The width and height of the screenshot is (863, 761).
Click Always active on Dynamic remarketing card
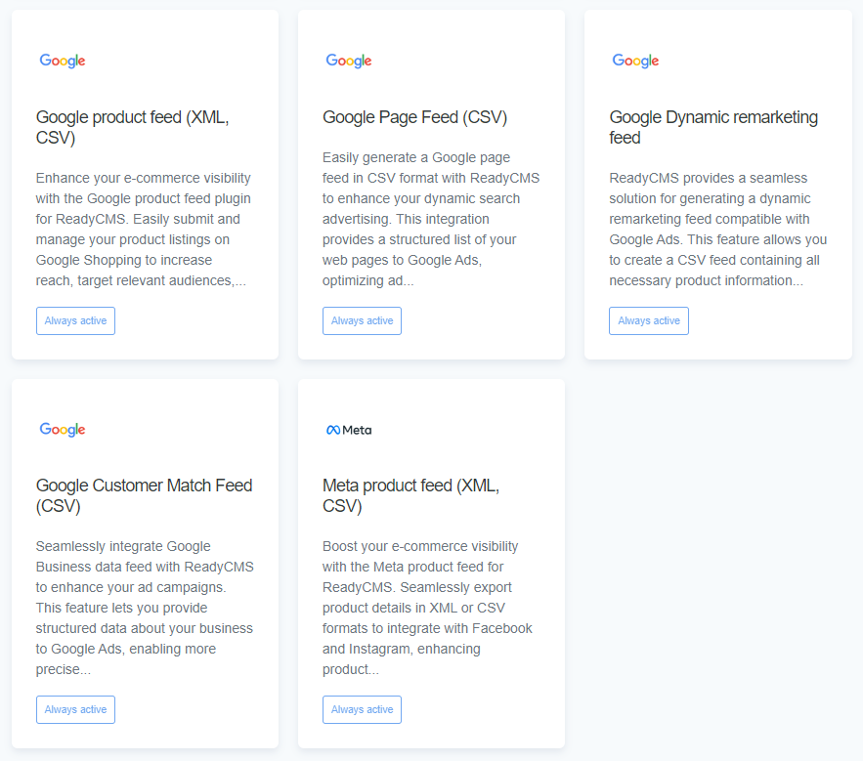(648, 319)
